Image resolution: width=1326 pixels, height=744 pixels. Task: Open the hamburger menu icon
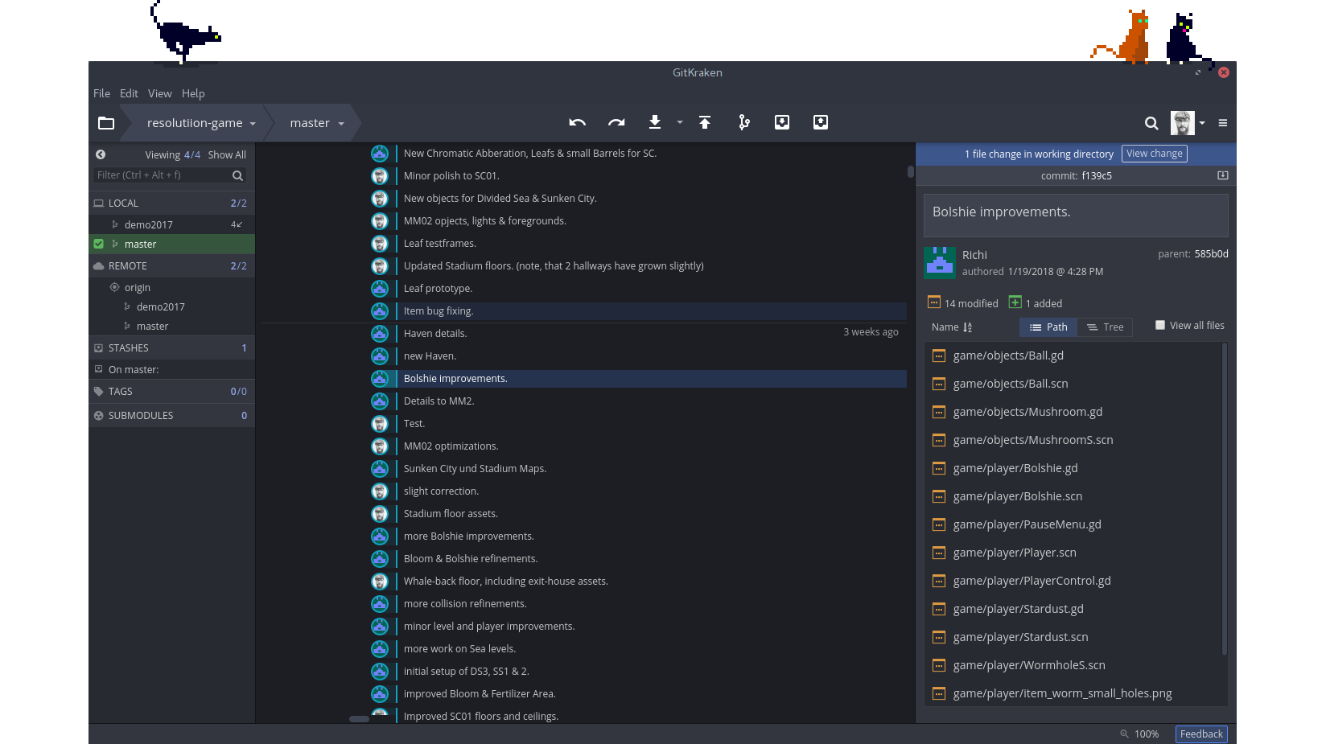point(1223,123)
